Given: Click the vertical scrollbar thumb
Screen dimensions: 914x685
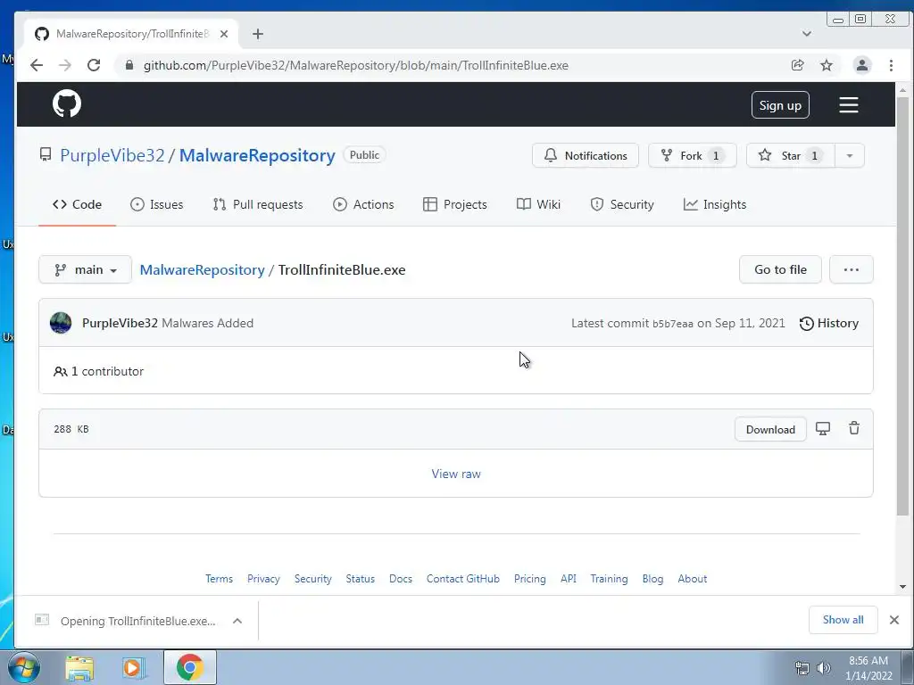Looking at the screenshot, I should coord(902,306).
